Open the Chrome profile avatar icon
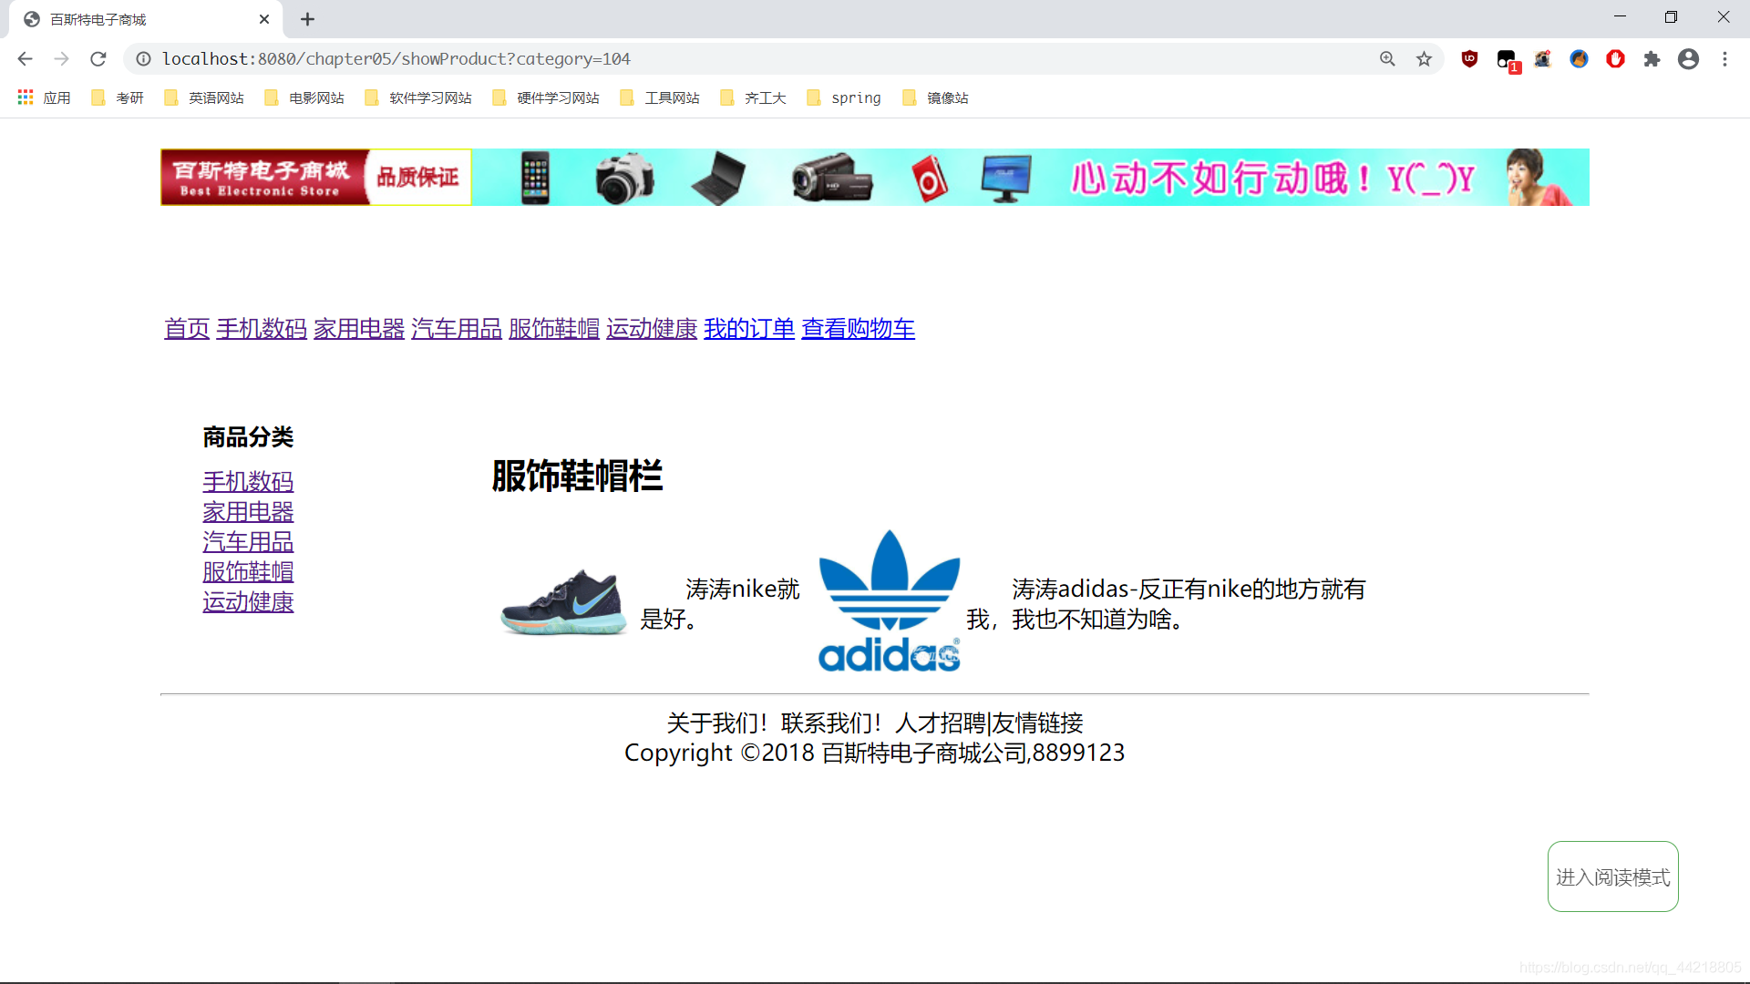 pos(1688,59)
